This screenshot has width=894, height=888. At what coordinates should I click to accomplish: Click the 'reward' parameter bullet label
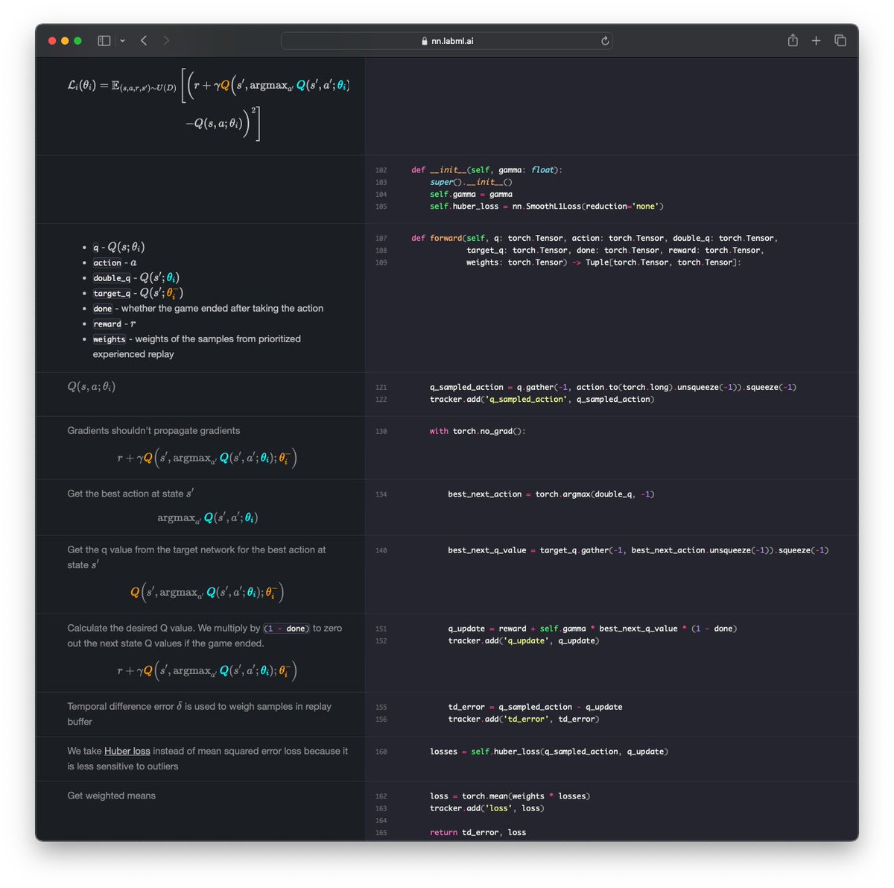click(x=107, y=324)
